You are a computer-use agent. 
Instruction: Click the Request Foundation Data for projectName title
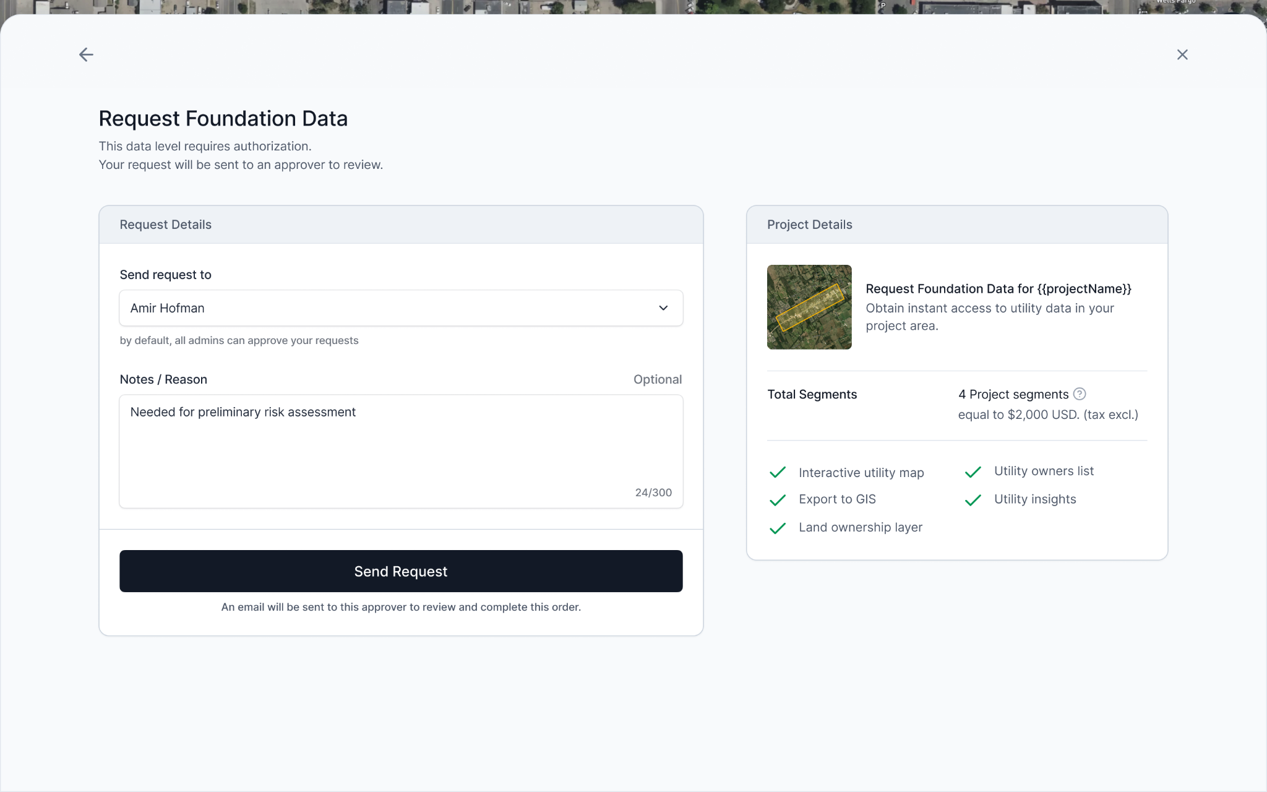click(998, 289)
